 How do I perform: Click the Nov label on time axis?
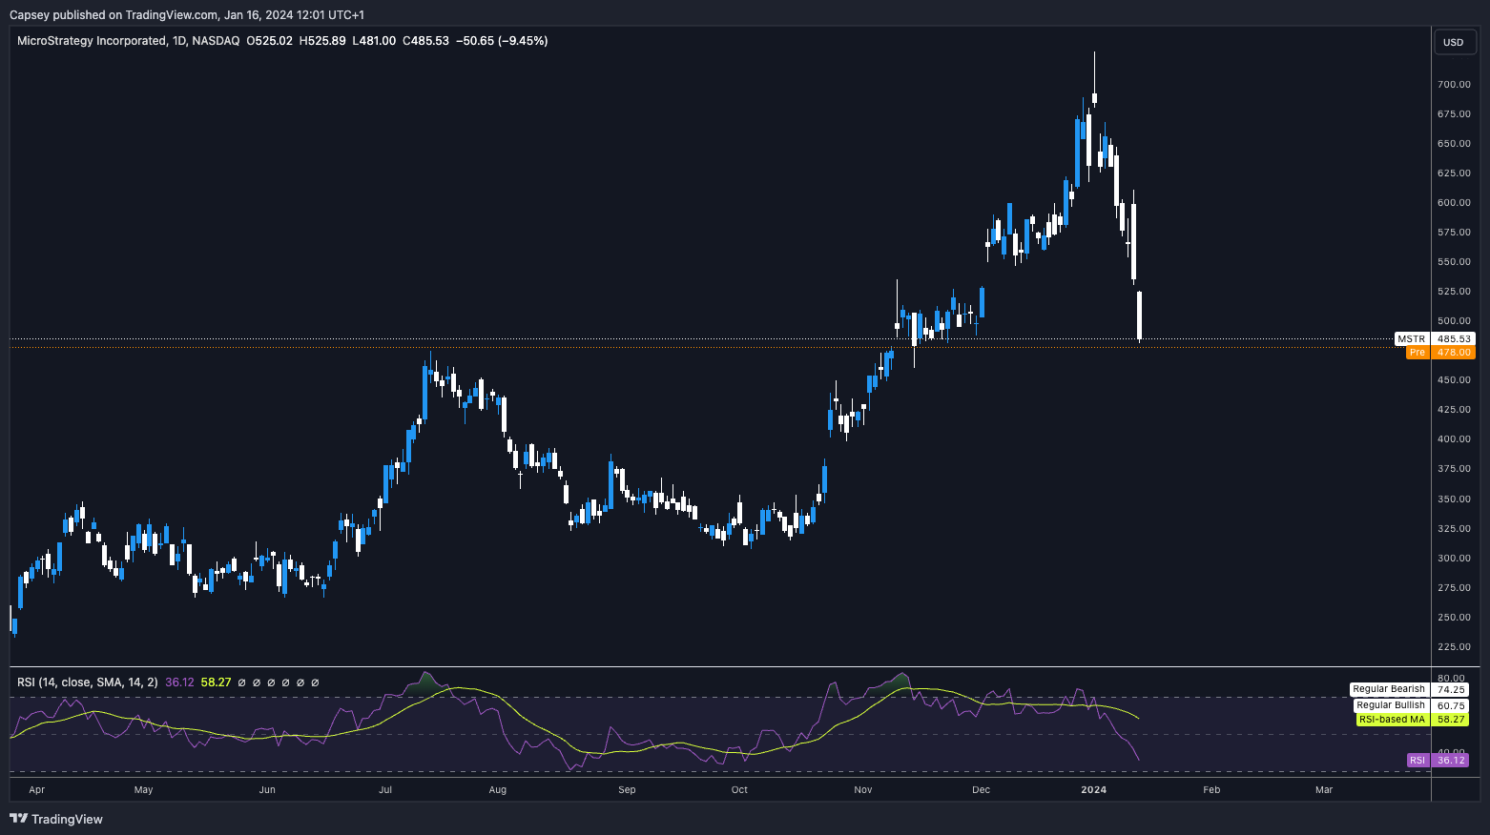tap(863, 789)
